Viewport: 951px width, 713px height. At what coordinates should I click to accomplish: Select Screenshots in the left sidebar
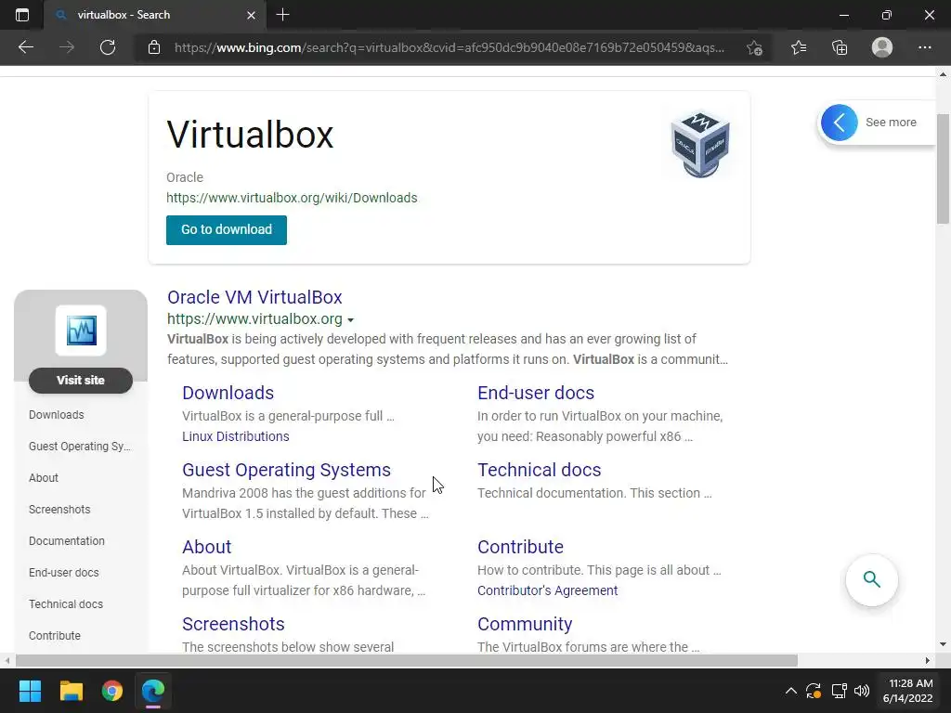coord(59,510)
